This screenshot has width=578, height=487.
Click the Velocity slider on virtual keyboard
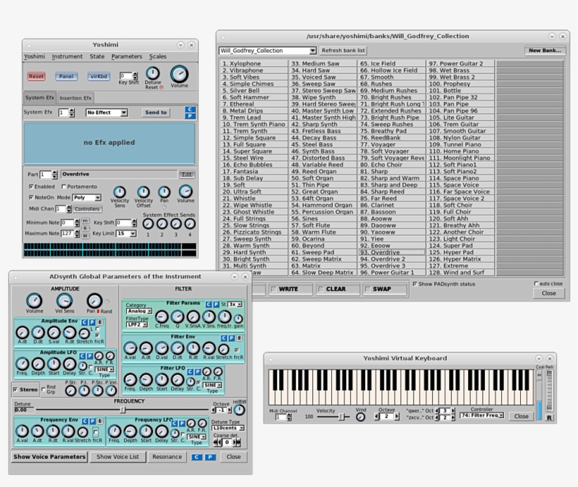point(333,417)
